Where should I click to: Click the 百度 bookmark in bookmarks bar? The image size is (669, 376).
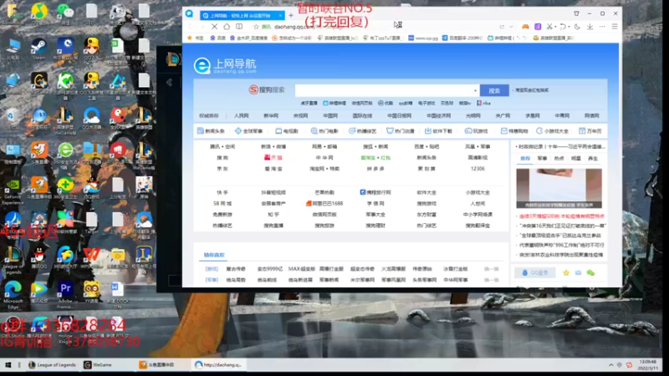click(217, 38)
